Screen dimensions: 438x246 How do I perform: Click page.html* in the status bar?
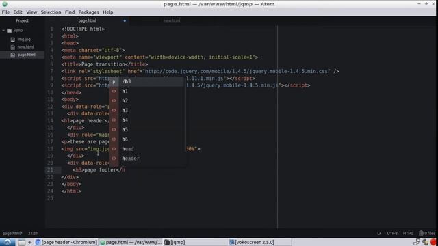click(12, 233)
